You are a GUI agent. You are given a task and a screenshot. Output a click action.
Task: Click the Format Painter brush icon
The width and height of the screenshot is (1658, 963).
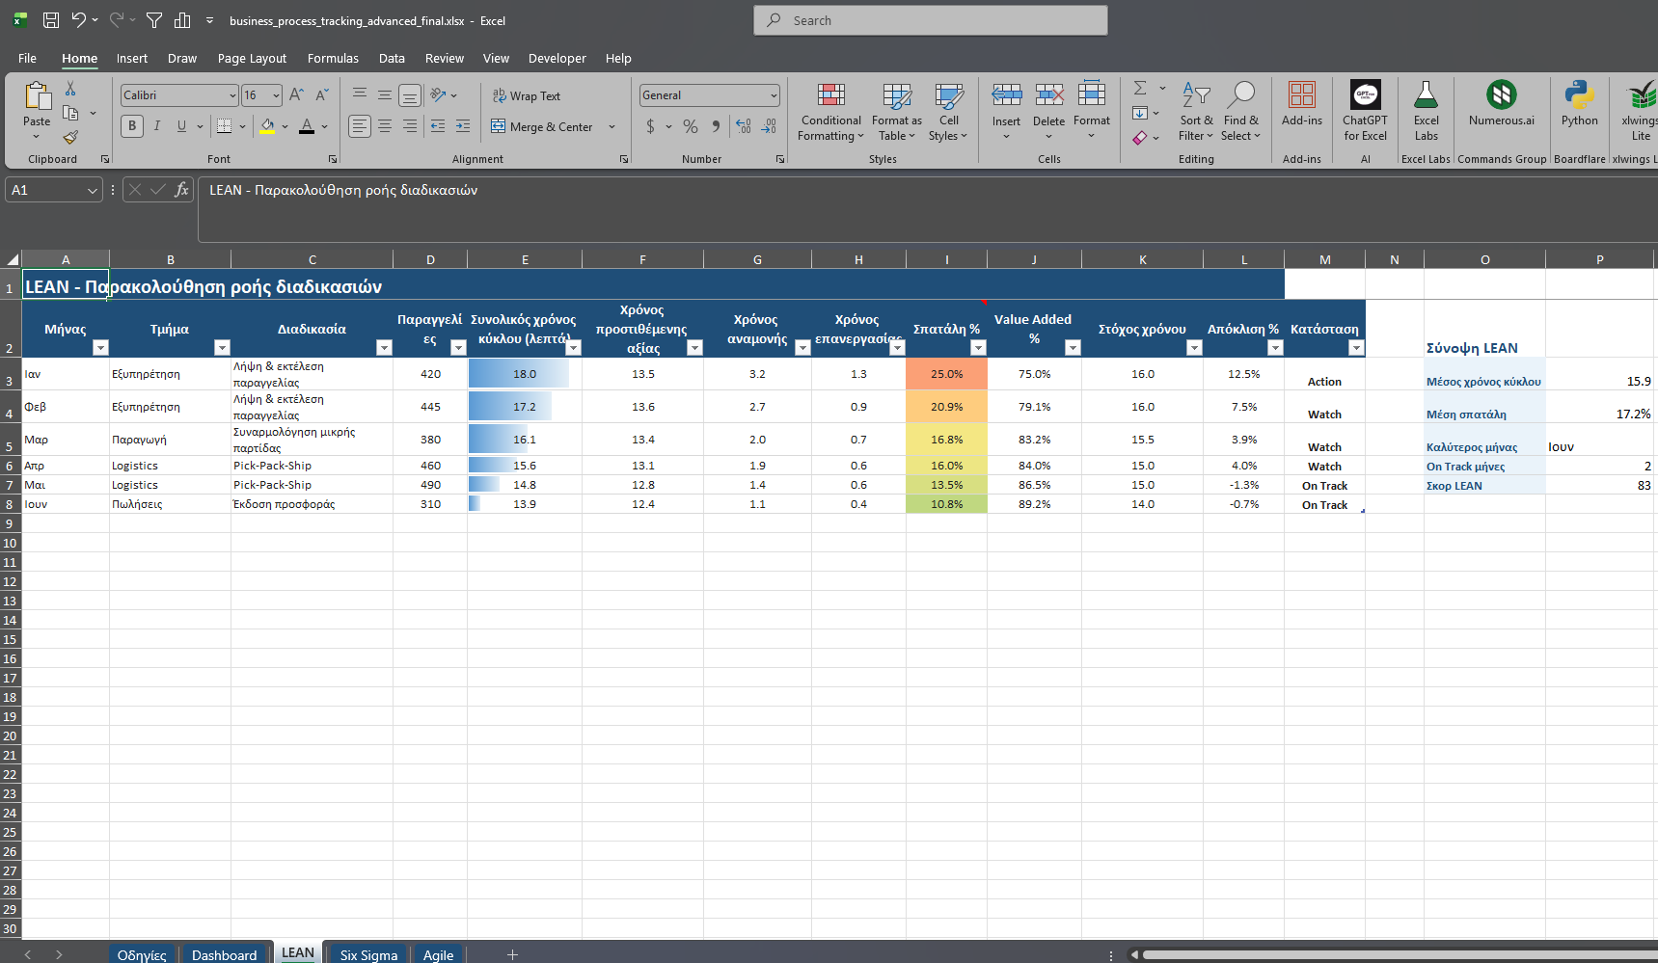(x=70, y=138)
